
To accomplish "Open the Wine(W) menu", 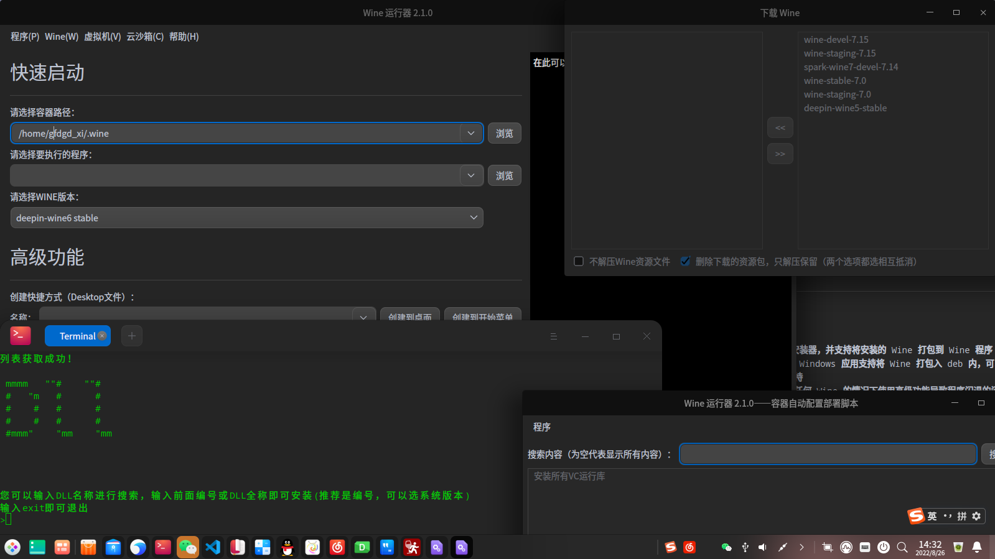I will click(62, 37).
